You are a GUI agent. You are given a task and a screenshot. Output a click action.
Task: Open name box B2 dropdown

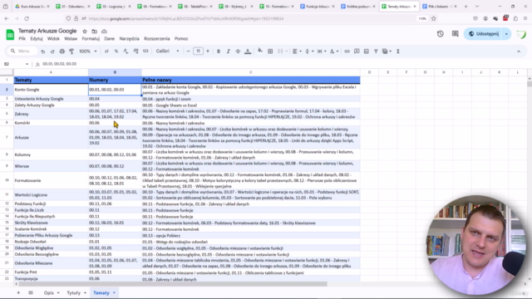pos(27,64)
